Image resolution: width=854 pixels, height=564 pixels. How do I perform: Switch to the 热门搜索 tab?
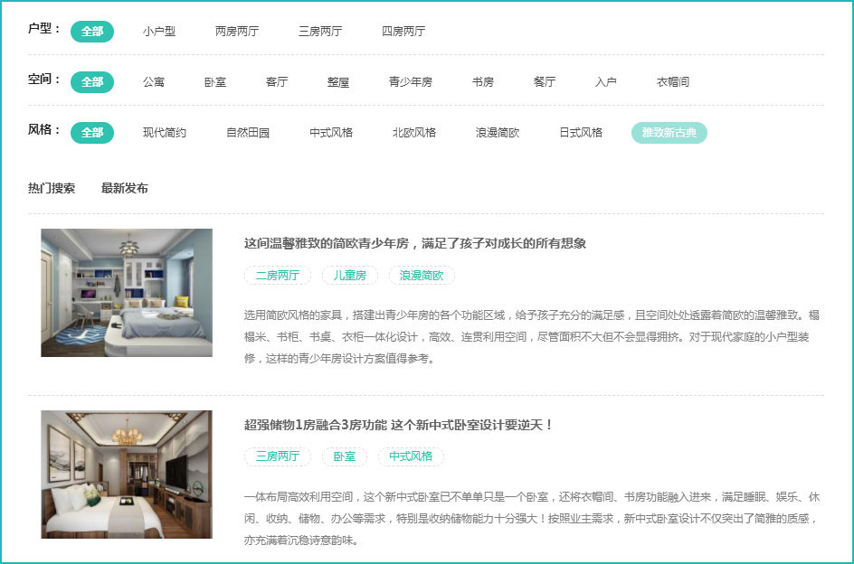(52, 188)
